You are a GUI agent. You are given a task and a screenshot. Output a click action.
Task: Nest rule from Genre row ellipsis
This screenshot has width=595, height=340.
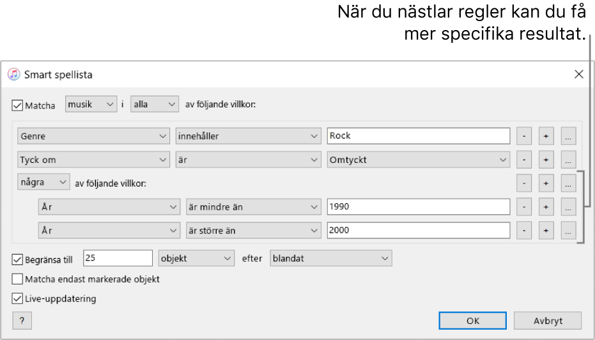coord(568,136)
